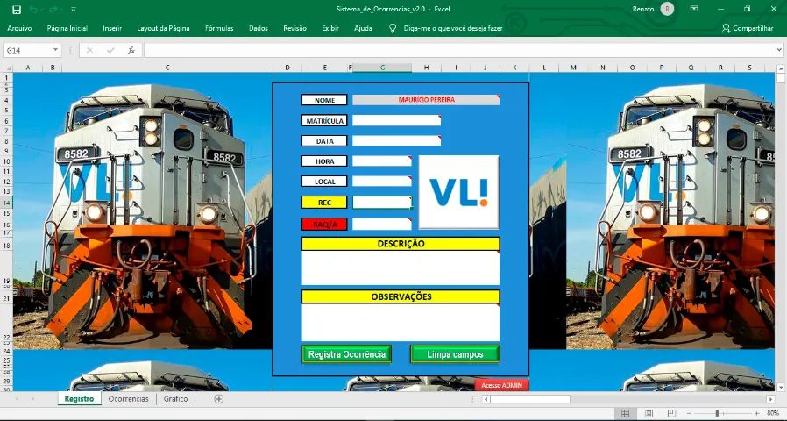Click the Registra Ocorrência button

(347, 354)
